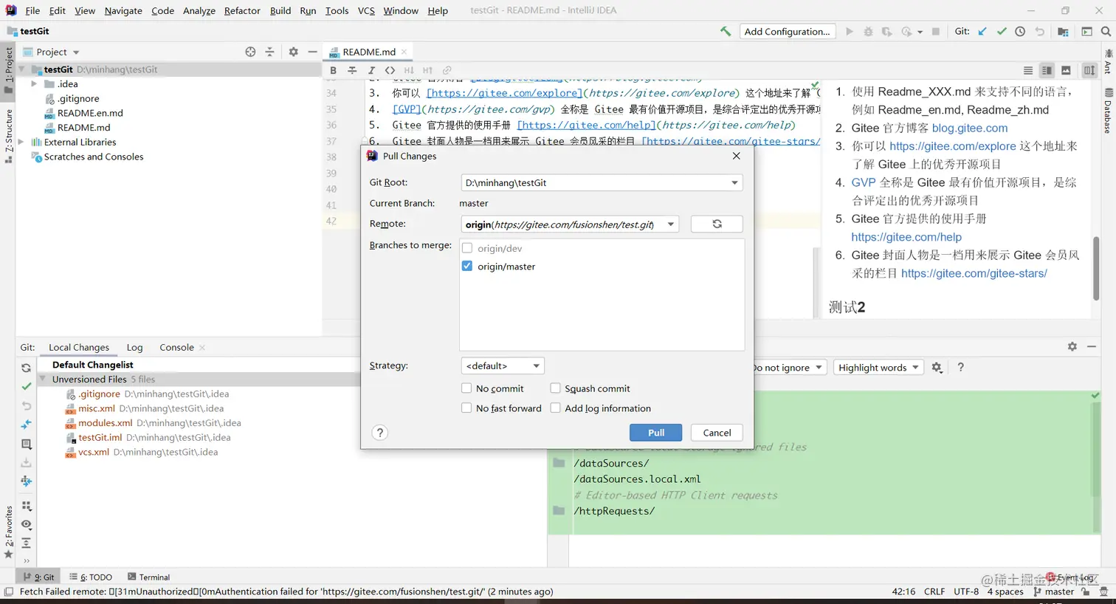Open the https://gitee.com/help link in preview
1116x604 pixels.
[906, 237]
